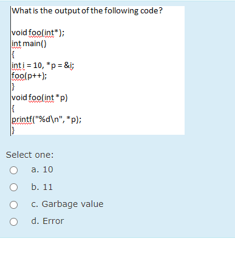Viewport: 235px width, 261px height.
Task: Pick the Garbage value radio button
Action: [13, 205]
